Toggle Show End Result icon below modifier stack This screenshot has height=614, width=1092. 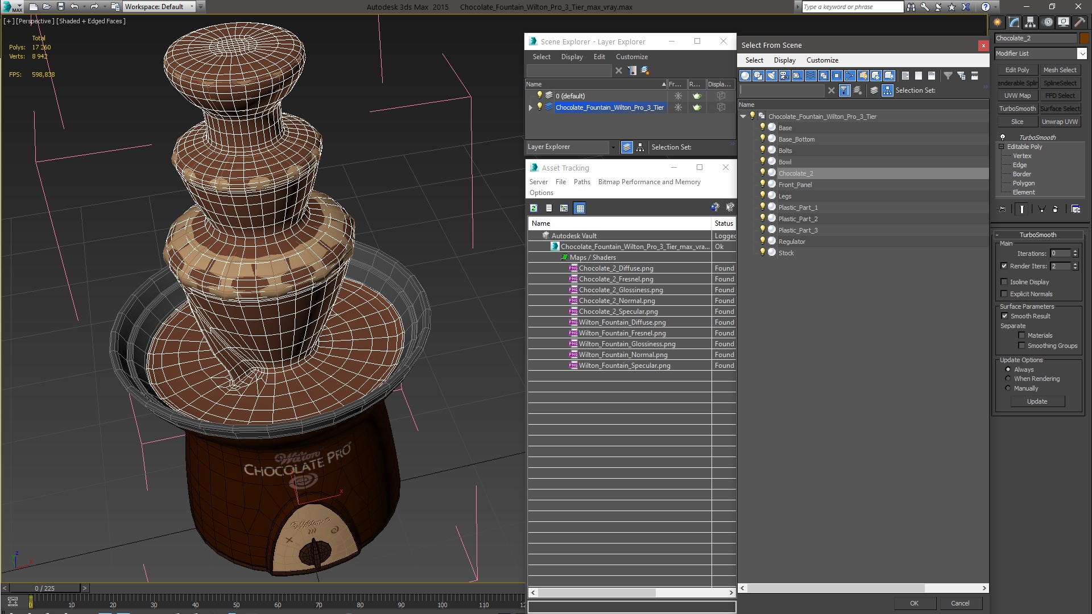pos(1022,209)
